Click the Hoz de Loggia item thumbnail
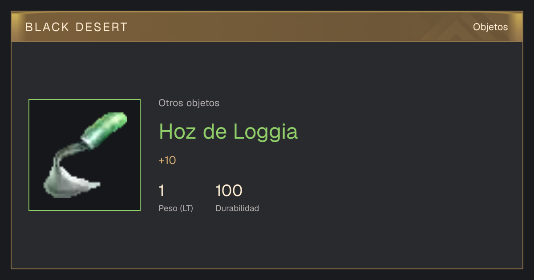This screenshot has width=534, height=280. (x=85, y=155)
